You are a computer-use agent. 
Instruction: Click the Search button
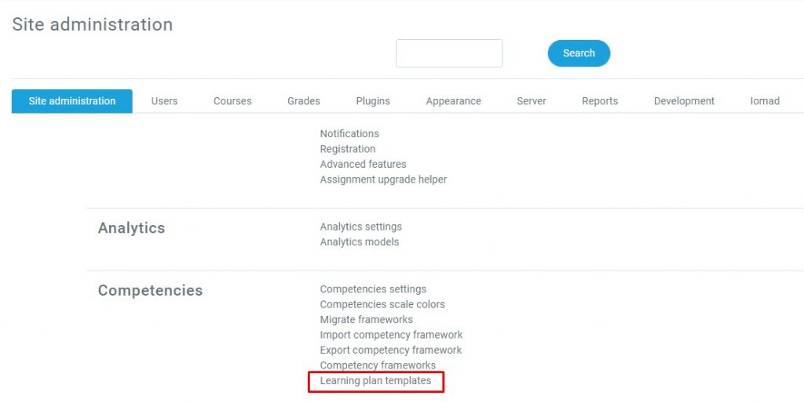click(x=579, y=53)
